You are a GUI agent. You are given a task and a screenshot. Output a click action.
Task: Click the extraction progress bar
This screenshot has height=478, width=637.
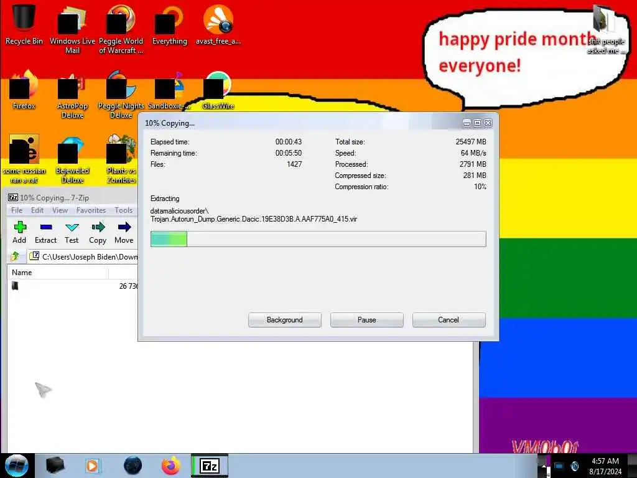(x=318, y=239)
